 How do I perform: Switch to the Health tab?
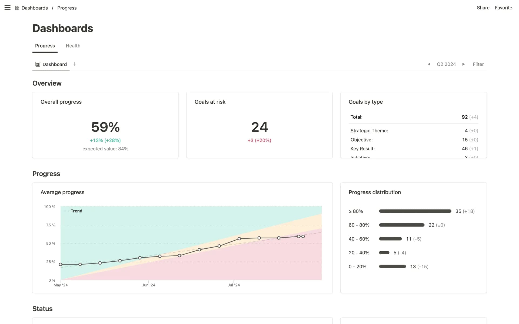[x=73, y=46]
